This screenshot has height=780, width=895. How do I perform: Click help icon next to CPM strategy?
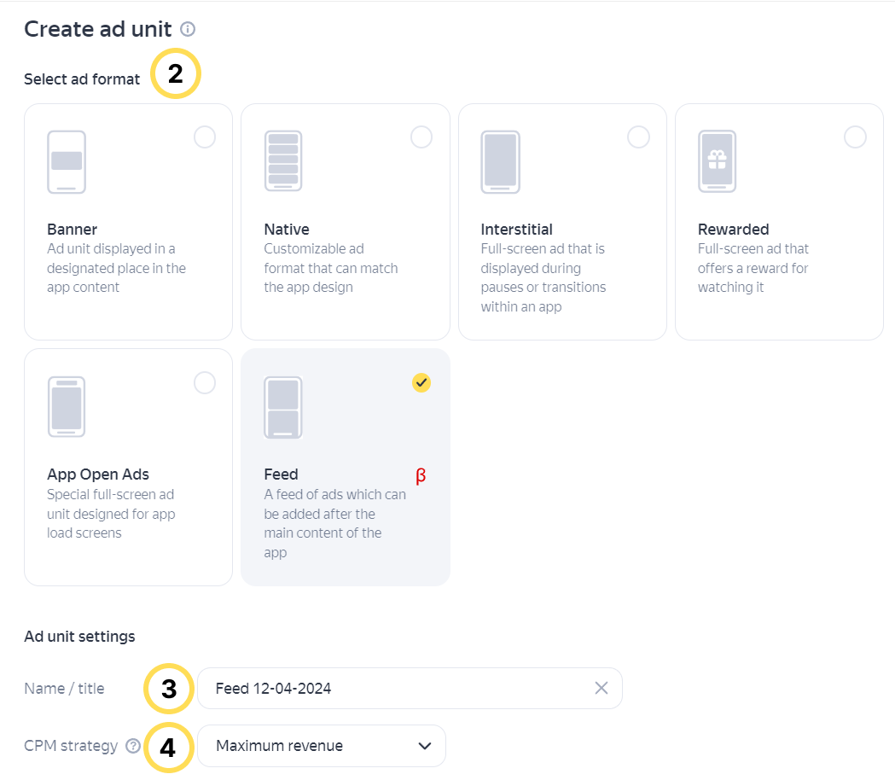pyautogui.click(x=133, y=746)
